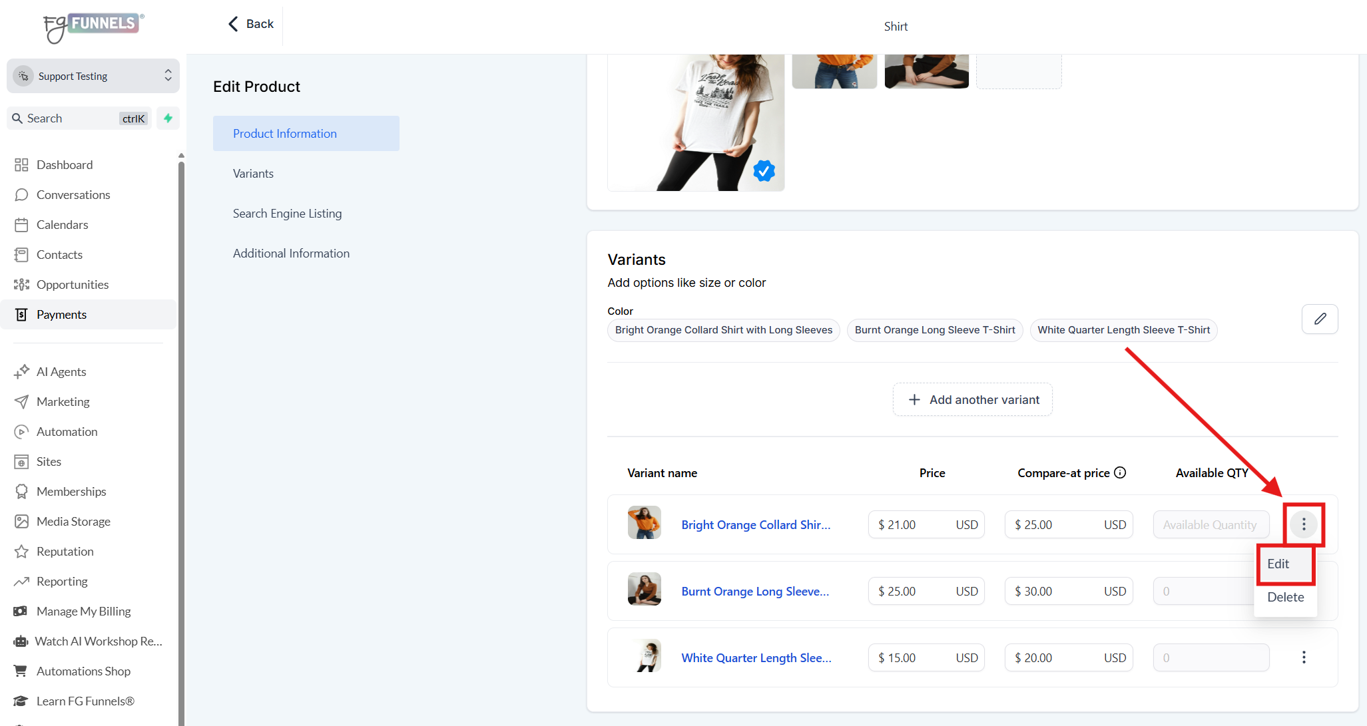Click the green lightning bolt quick action icon
1367x726 pixels.
pyautogui.click(x=168, y=118)
